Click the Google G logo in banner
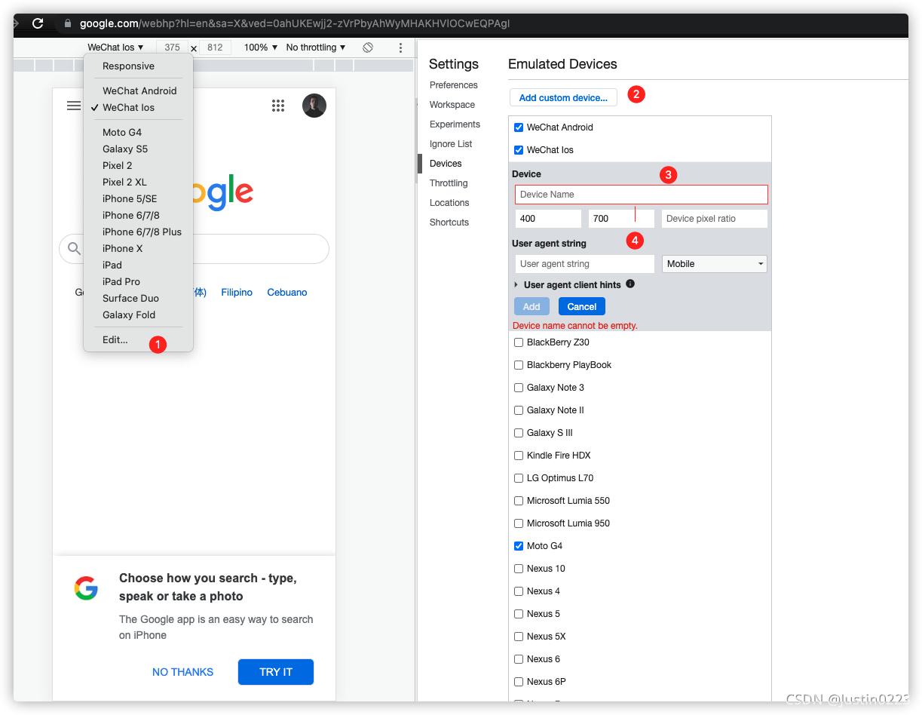Viewport: 922px width, 715px height. pos(86,588)
